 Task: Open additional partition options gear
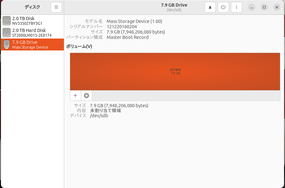[87, 96]
